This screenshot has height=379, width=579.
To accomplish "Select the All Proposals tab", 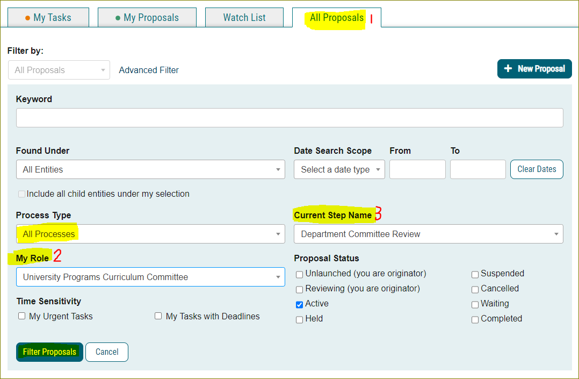I will [336, 18].
